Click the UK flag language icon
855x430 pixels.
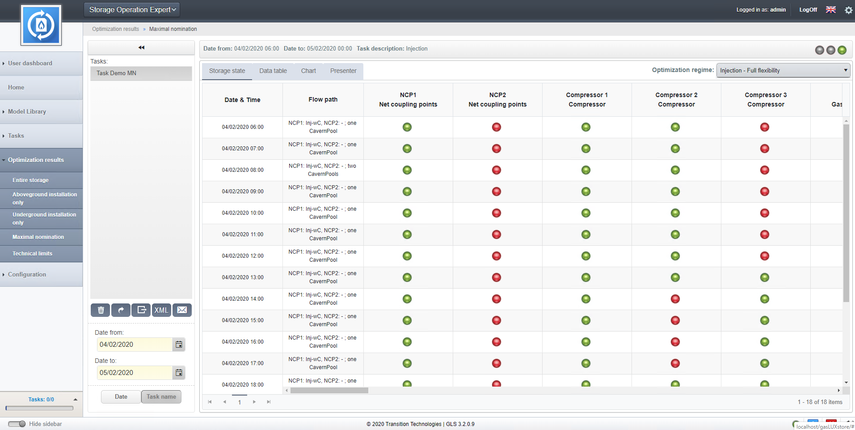coord(830,10)
